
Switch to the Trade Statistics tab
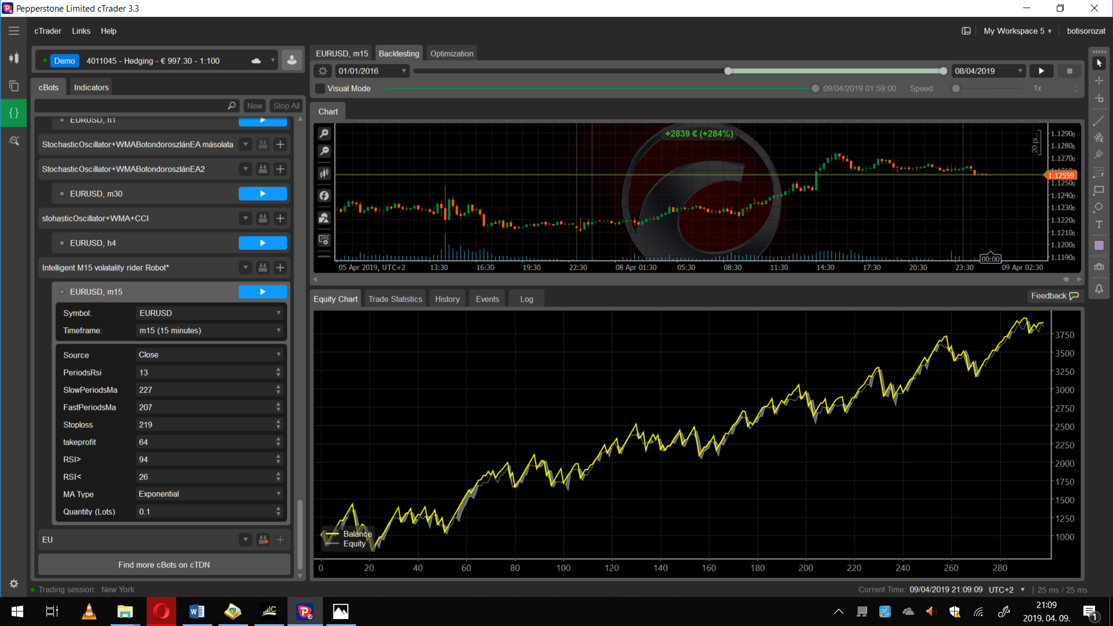(x=395, y=299)
